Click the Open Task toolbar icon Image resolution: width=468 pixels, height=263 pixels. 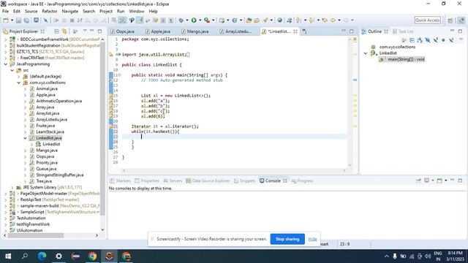257,20
